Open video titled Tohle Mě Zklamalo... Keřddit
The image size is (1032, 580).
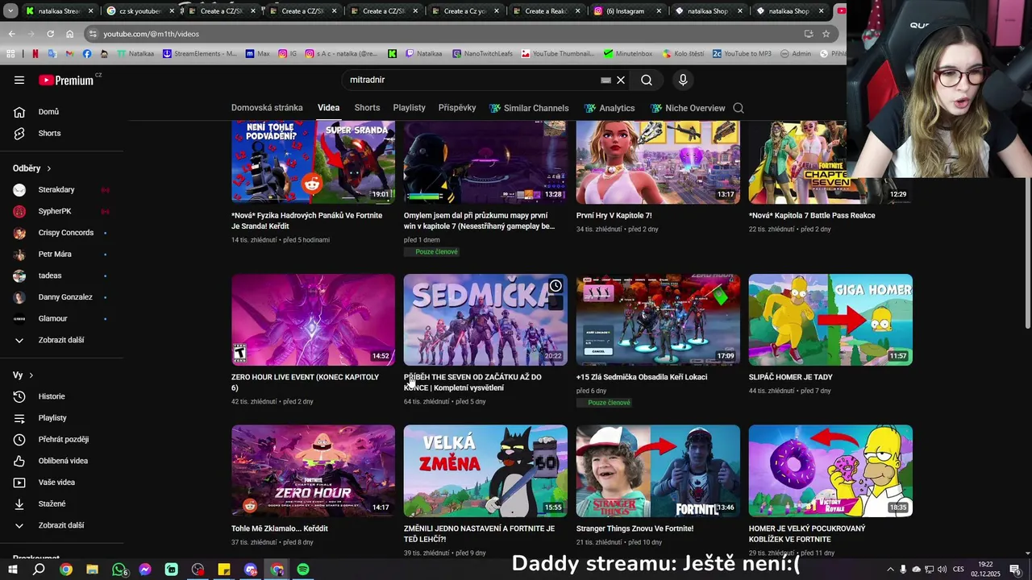pyautogui.click(x=279, y=528)
